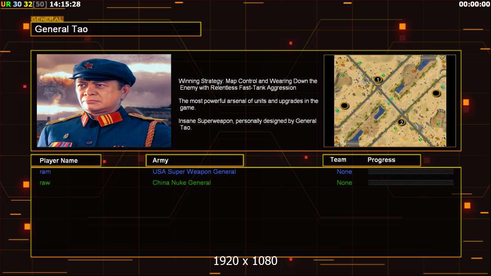491x276 pixels.
Task: Click 'Insane Superweapon' description line
Action: tap(247, 124)
